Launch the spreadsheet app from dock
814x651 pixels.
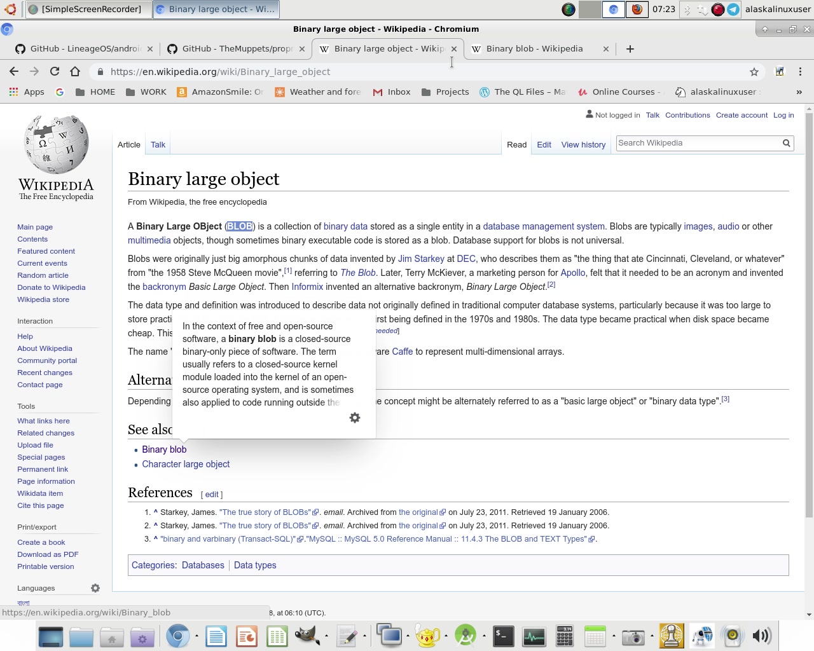pyautogui.click(x=277, y=636)
